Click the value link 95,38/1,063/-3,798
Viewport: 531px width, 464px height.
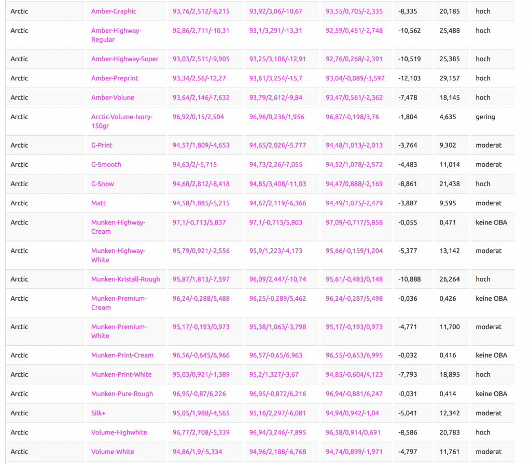(x=278, y=327)
